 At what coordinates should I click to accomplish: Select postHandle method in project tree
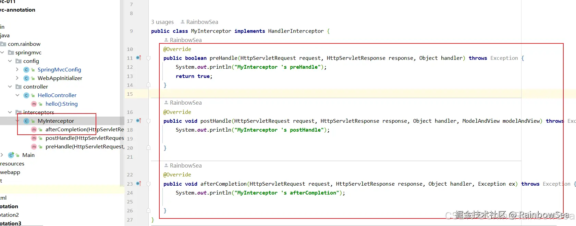click(85, 138)
